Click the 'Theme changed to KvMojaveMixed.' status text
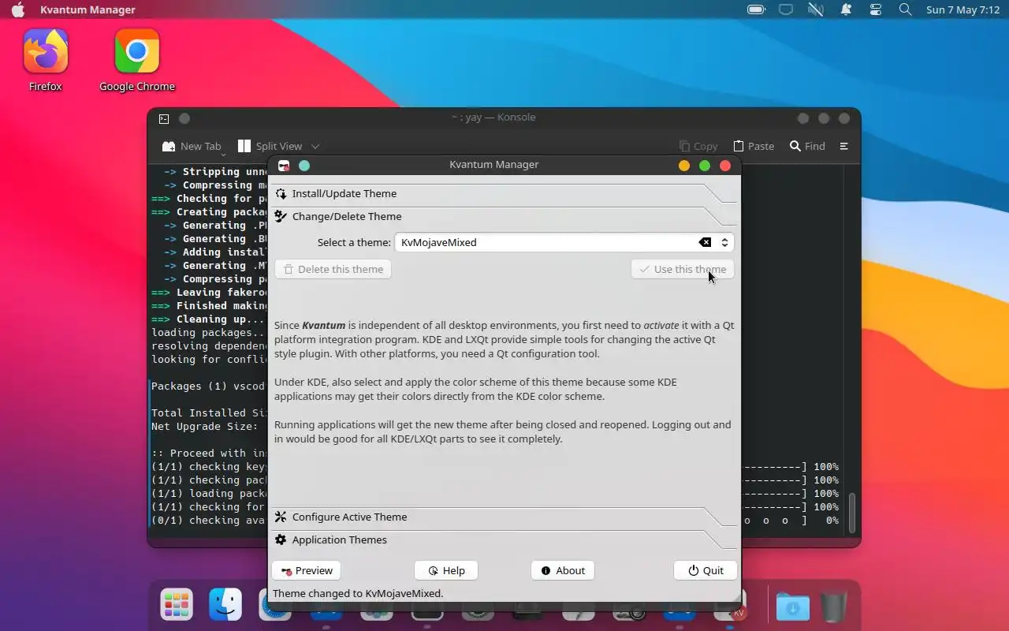This screenshot has height=631, width=1009. (358, 593)
